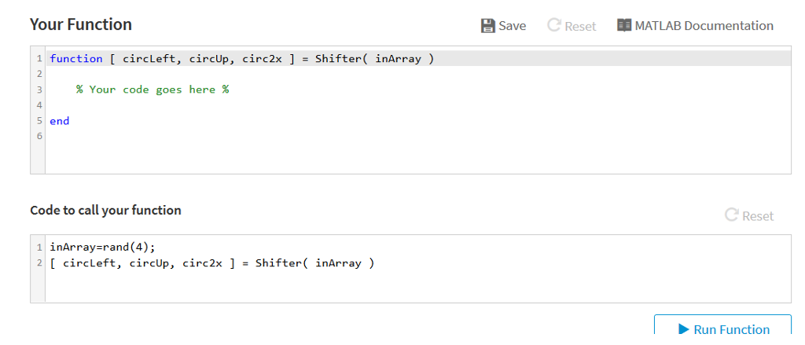Reset the Code to call your function

pyautogui.click(x=749, y=215)
